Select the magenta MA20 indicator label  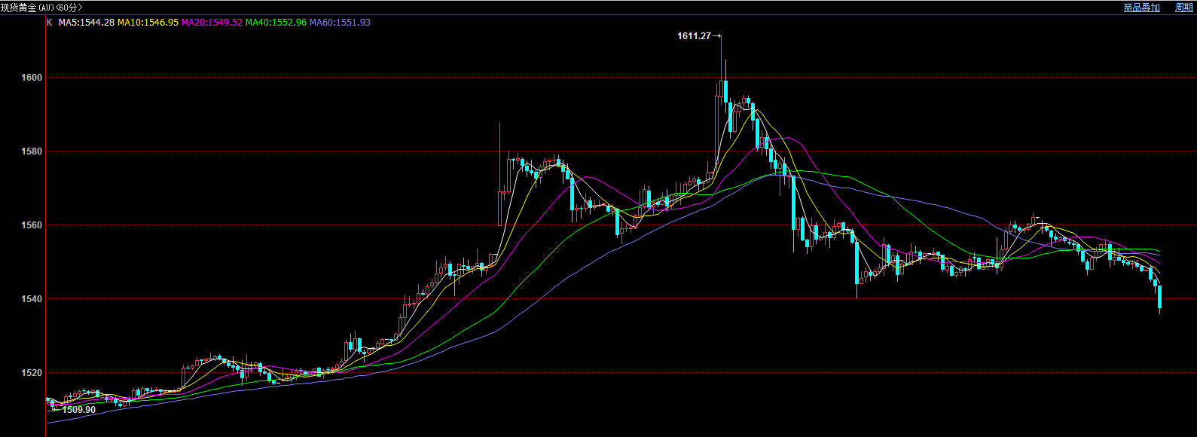tap(212, 23)
